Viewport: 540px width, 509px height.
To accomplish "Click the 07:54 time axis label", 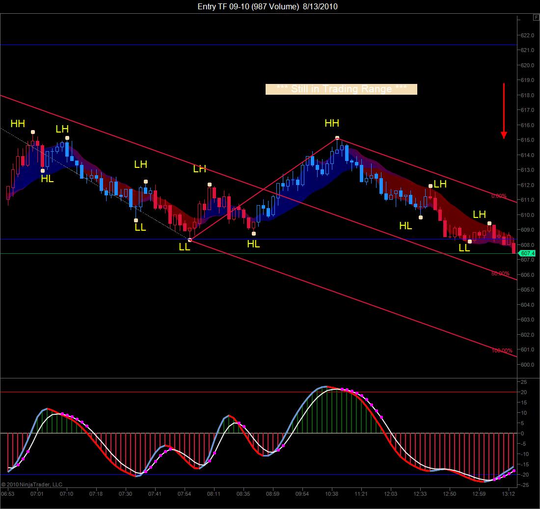I will tap(184, 494).
